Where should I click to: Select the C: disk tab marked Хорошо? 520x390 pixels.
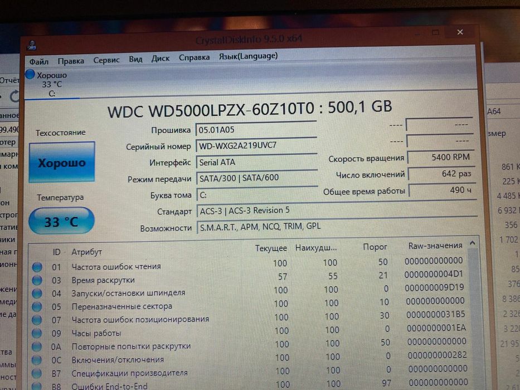[x=52, y=84]
